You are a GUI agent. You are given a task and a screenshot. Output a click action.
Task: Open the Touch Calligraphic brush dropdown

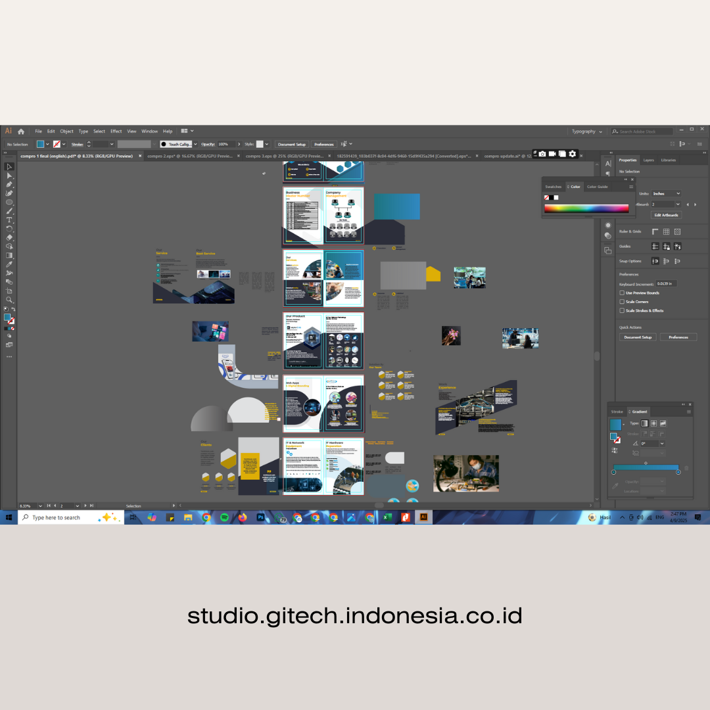pos(195,144)
